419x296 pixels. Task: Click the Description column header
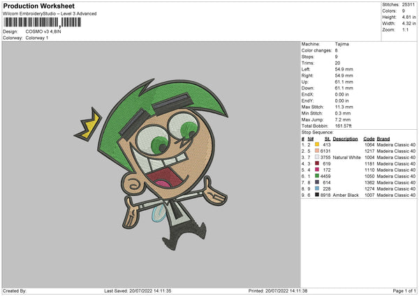(x=345, y=138)
